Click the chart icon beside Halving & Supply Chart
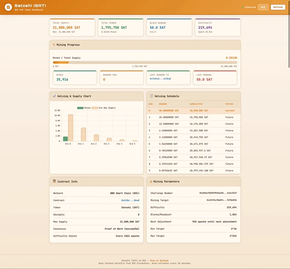290x269 pixels. pos(54,96)
